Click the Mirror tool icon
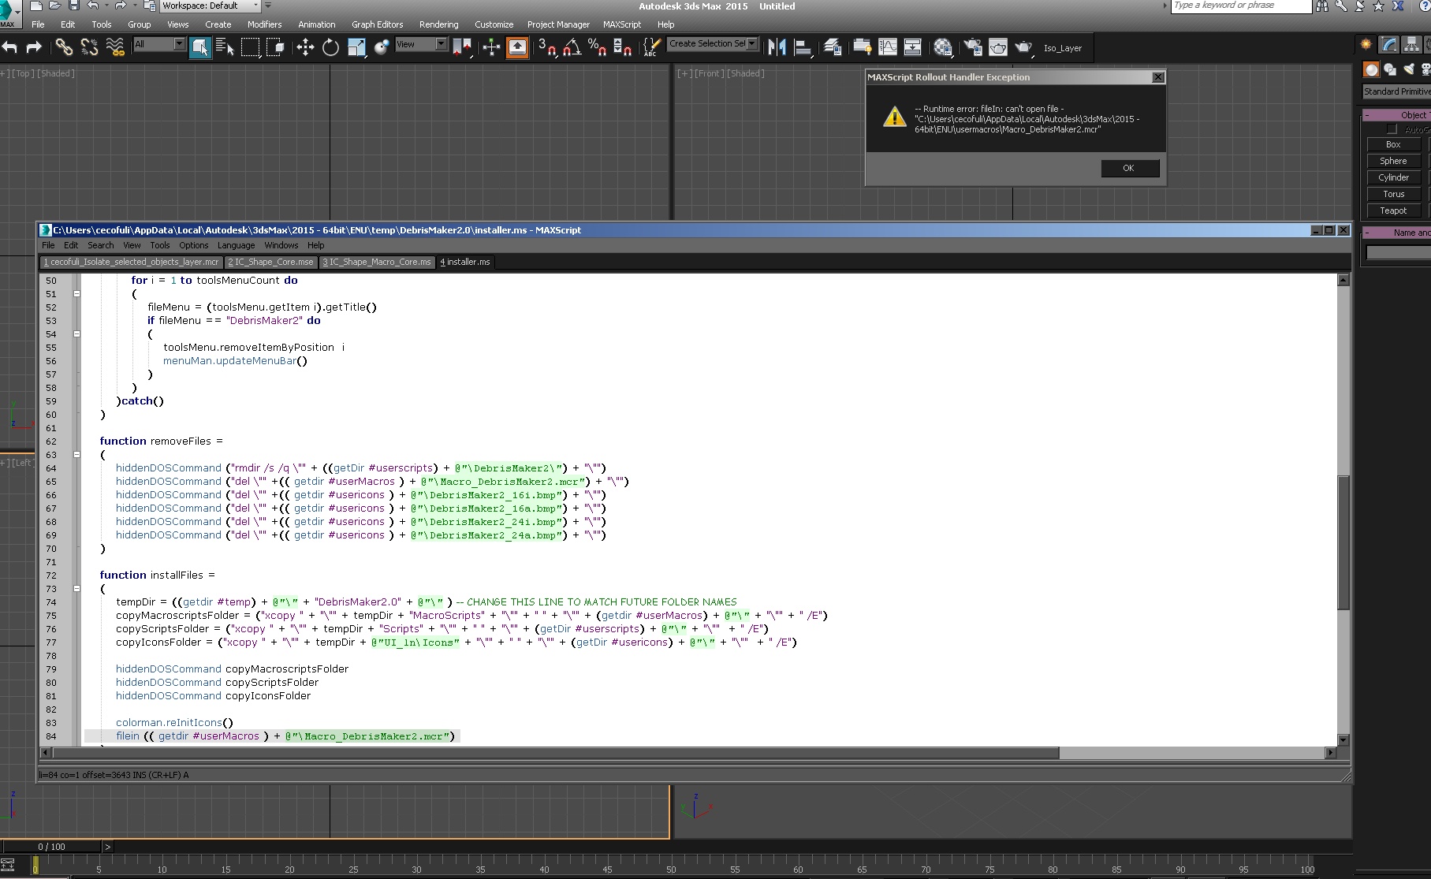Viewport: 1431px width, 879px height. [777, 47]
